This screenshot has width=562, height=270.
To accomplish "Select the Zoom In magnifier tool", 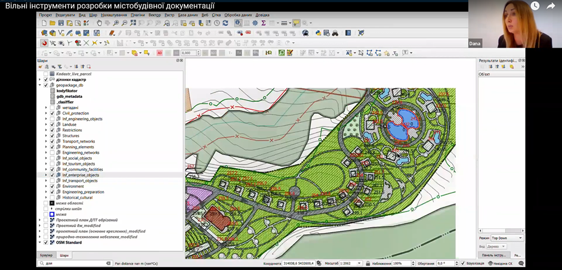I will click(116, 23).
